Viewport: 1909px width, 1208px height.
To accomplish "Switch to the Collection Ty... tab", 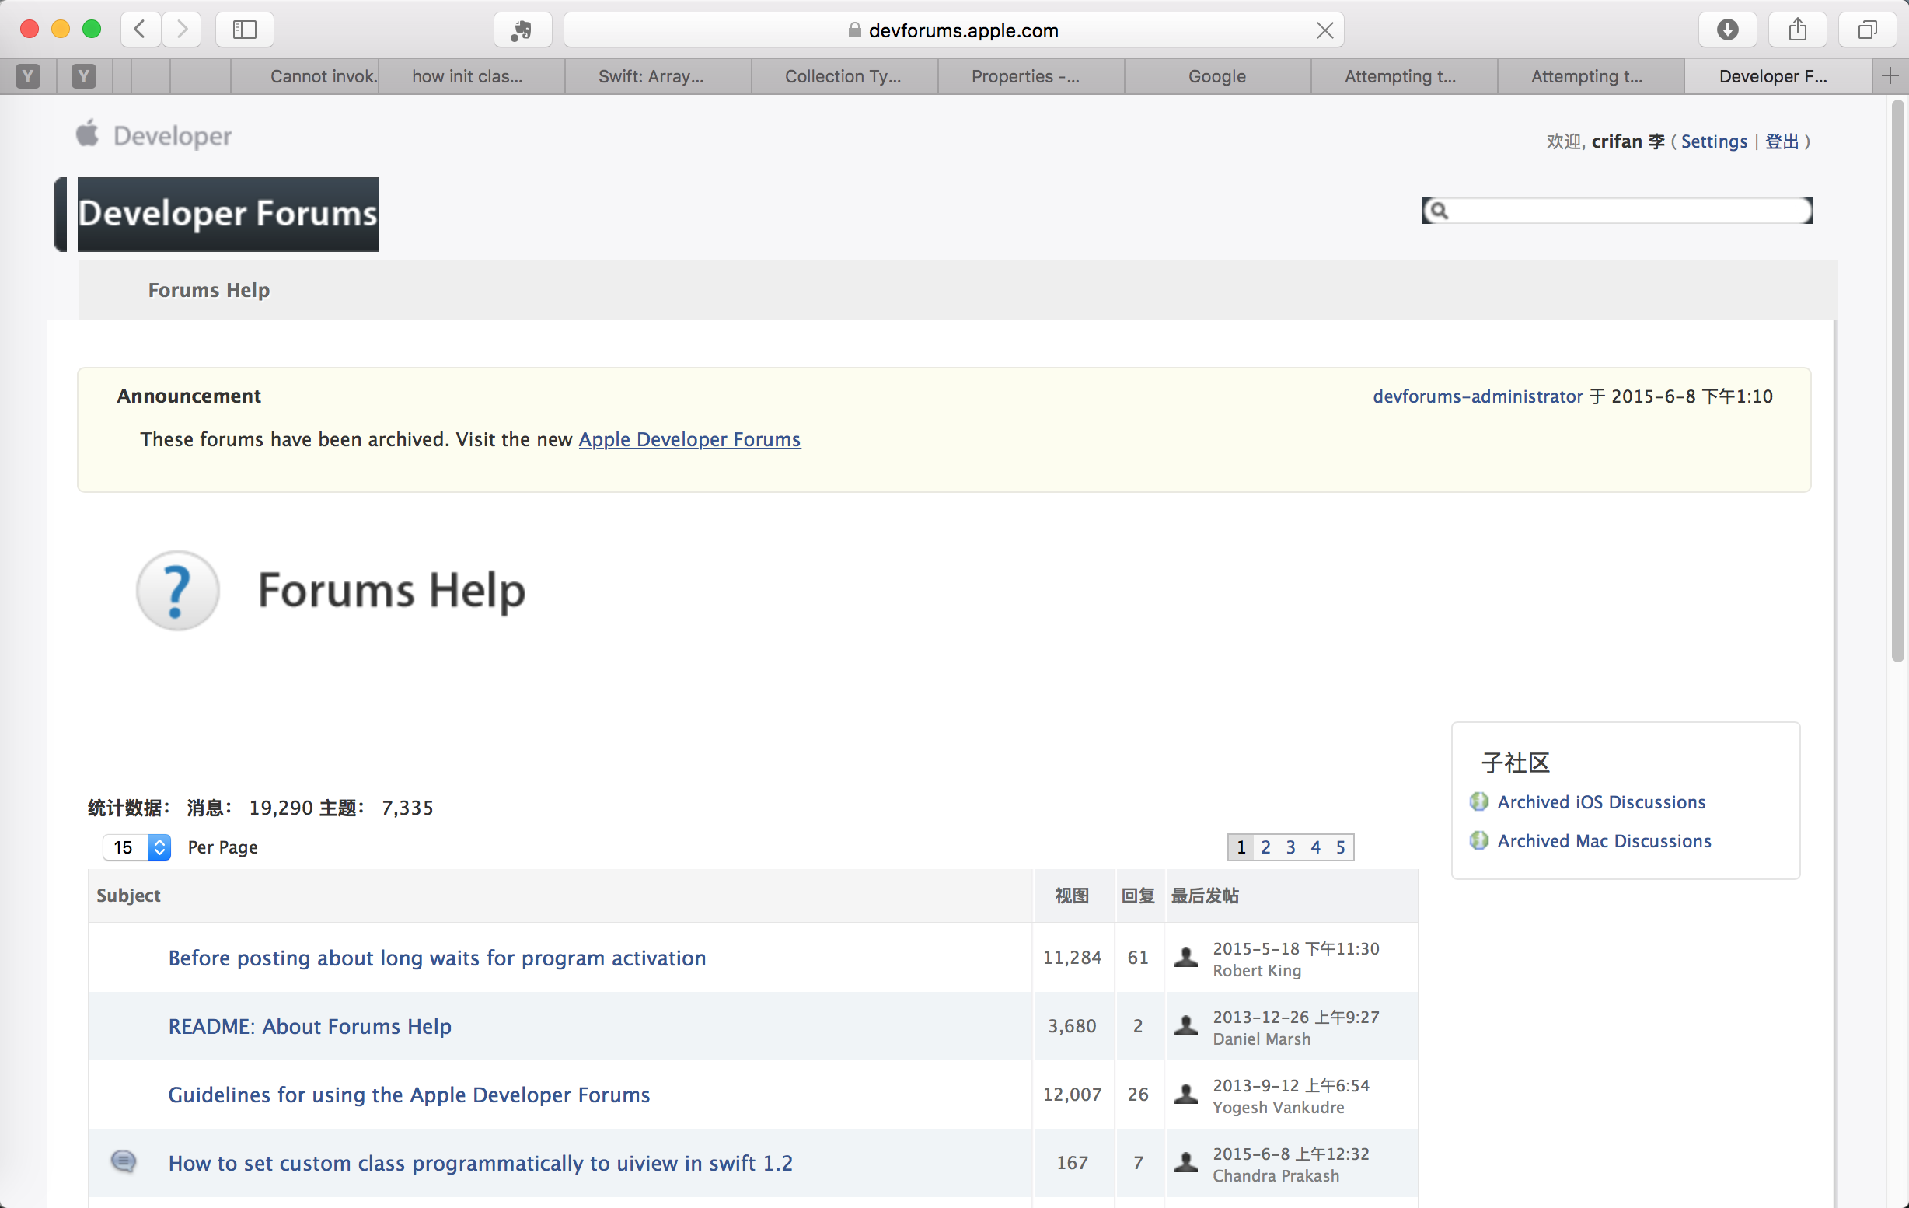I will (843, 76).
